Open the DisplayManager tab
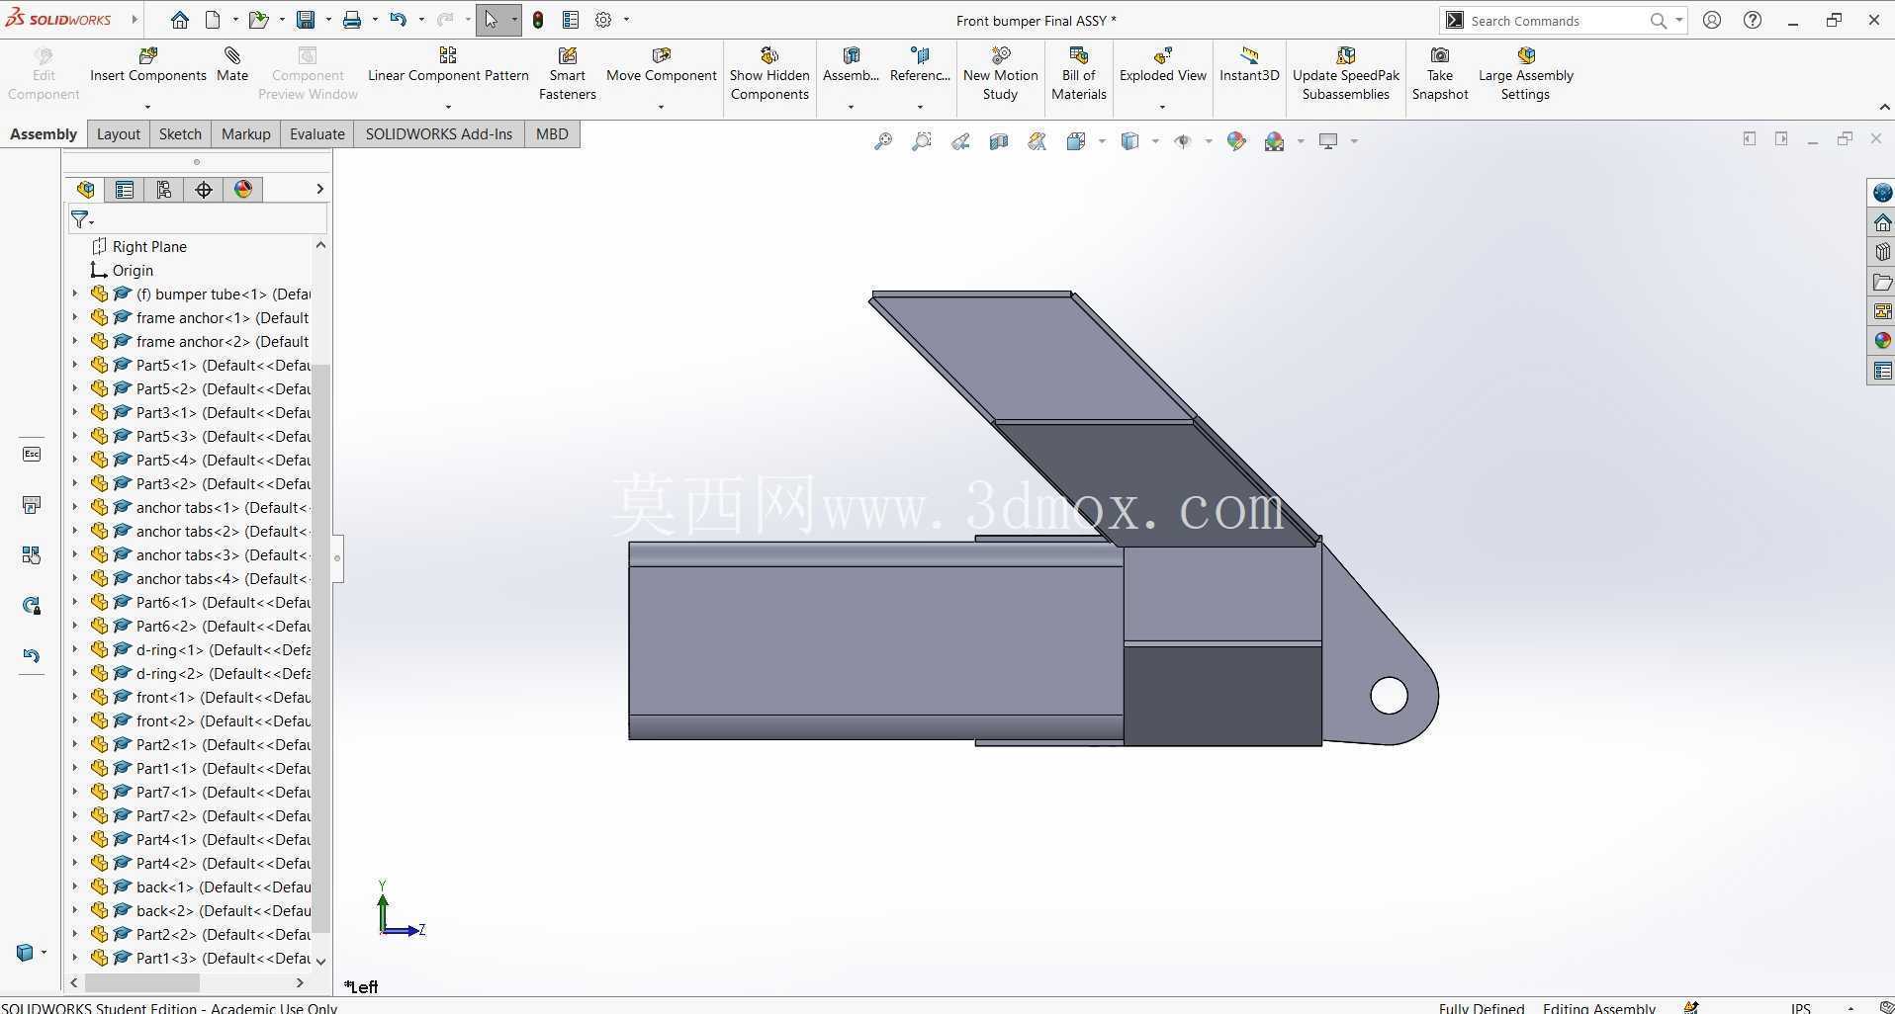Screen dimensions: 1895x1014 (243, 189)
